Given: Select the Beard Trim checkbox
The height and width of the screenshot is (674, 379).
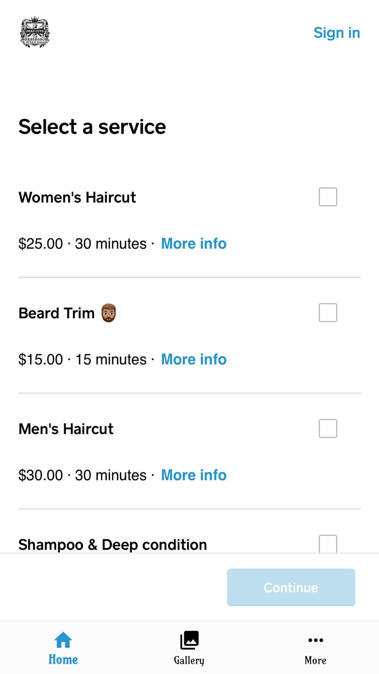Looking at the screenshot, I should pos(328,313).
